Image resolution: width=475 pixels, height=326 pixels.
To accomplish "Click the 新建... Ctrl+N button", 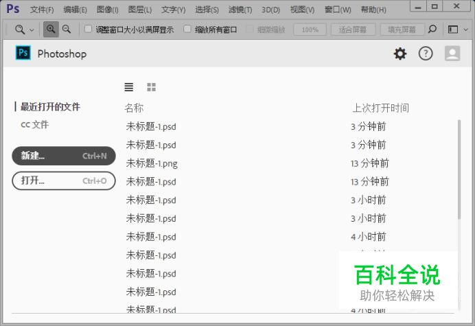I will tap(64, 156).
